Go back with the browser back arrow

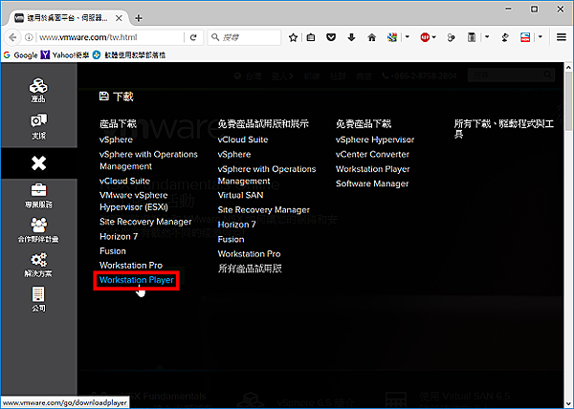pyautogui.click(x=12, y=37)
